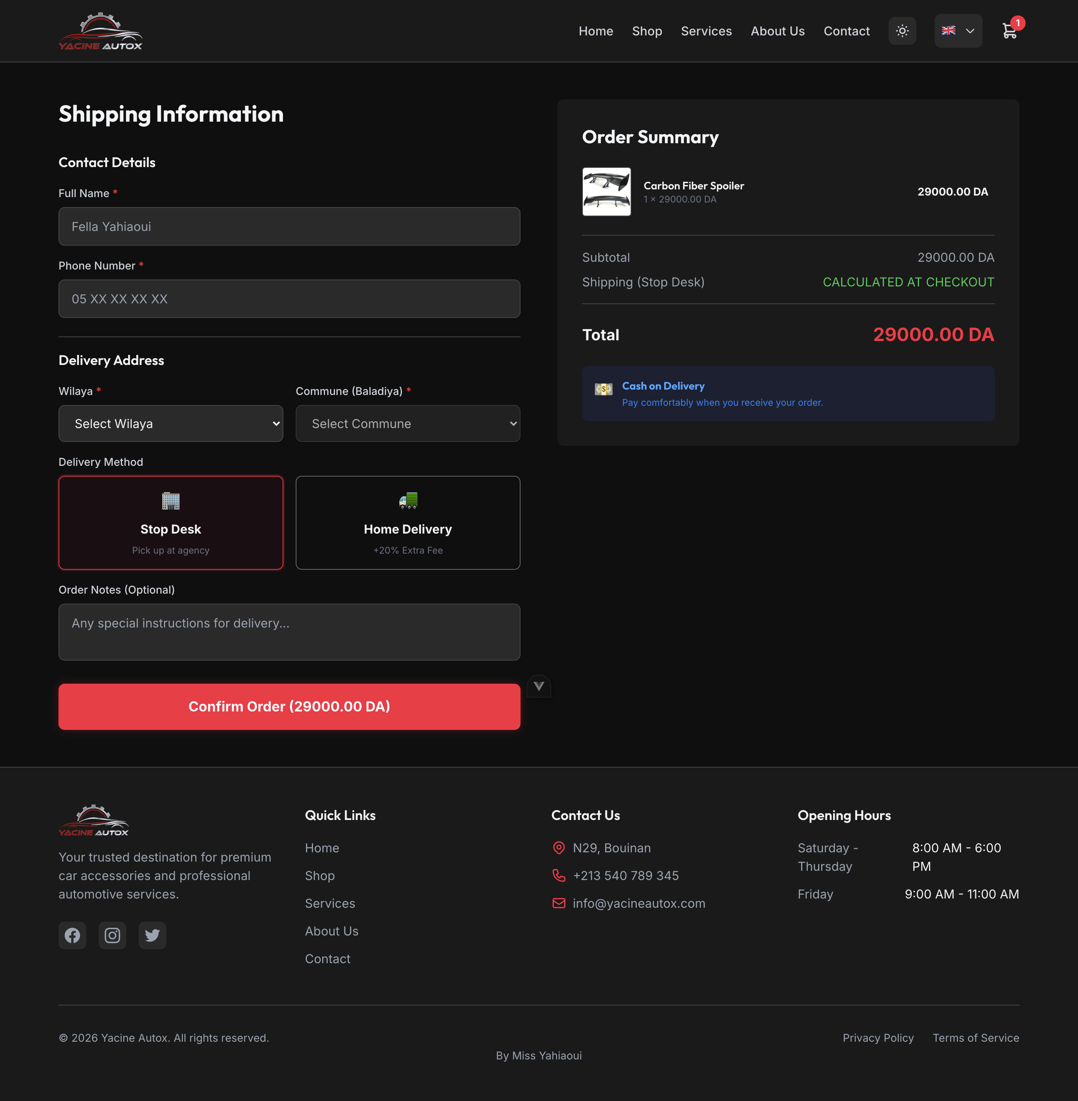Image resolution: width=1078 pixels, height=1101 pixels.
Task: Expand the language selector with UK flag
Action: click(x=958, y=30)
